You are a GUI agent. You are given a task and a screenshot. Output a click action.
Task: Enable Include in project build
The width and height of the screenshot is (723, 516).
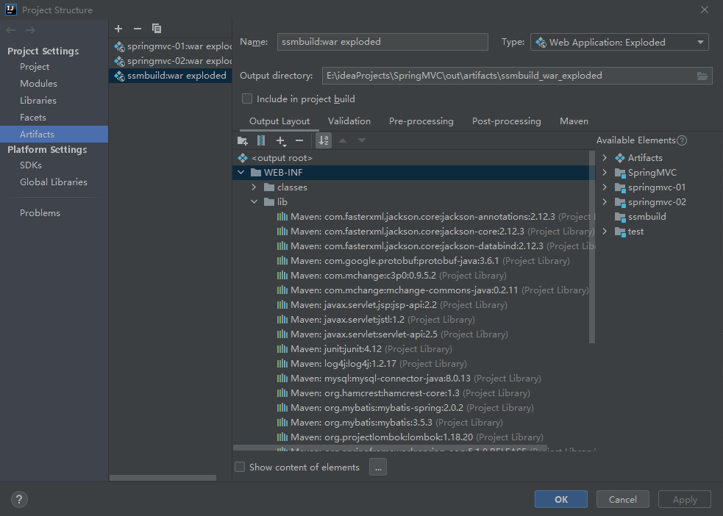point(247,99)
